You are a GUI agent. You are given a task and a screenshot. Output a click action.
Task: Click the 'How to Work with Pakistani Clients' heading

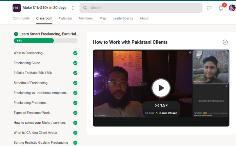(130, 42)
